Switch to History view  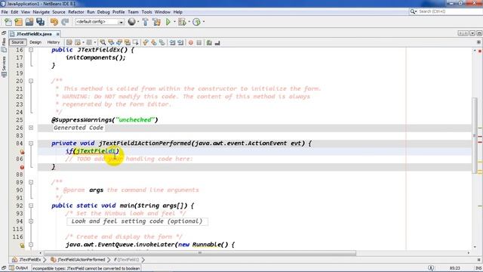click(54, 42)
